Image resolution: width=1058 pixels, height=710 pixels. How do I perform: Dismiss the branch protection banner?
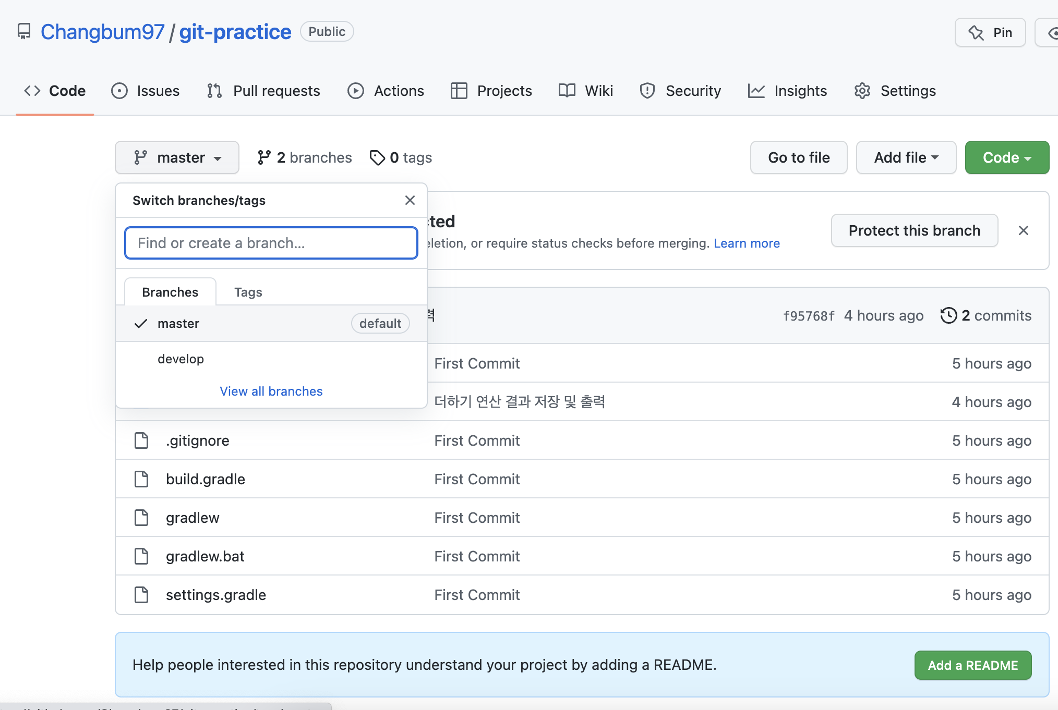(1023, 230)
